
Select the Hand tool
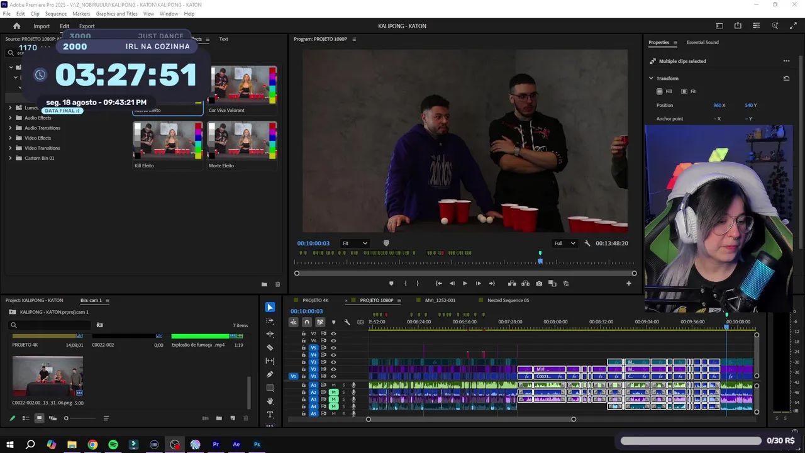coord(270,401)
